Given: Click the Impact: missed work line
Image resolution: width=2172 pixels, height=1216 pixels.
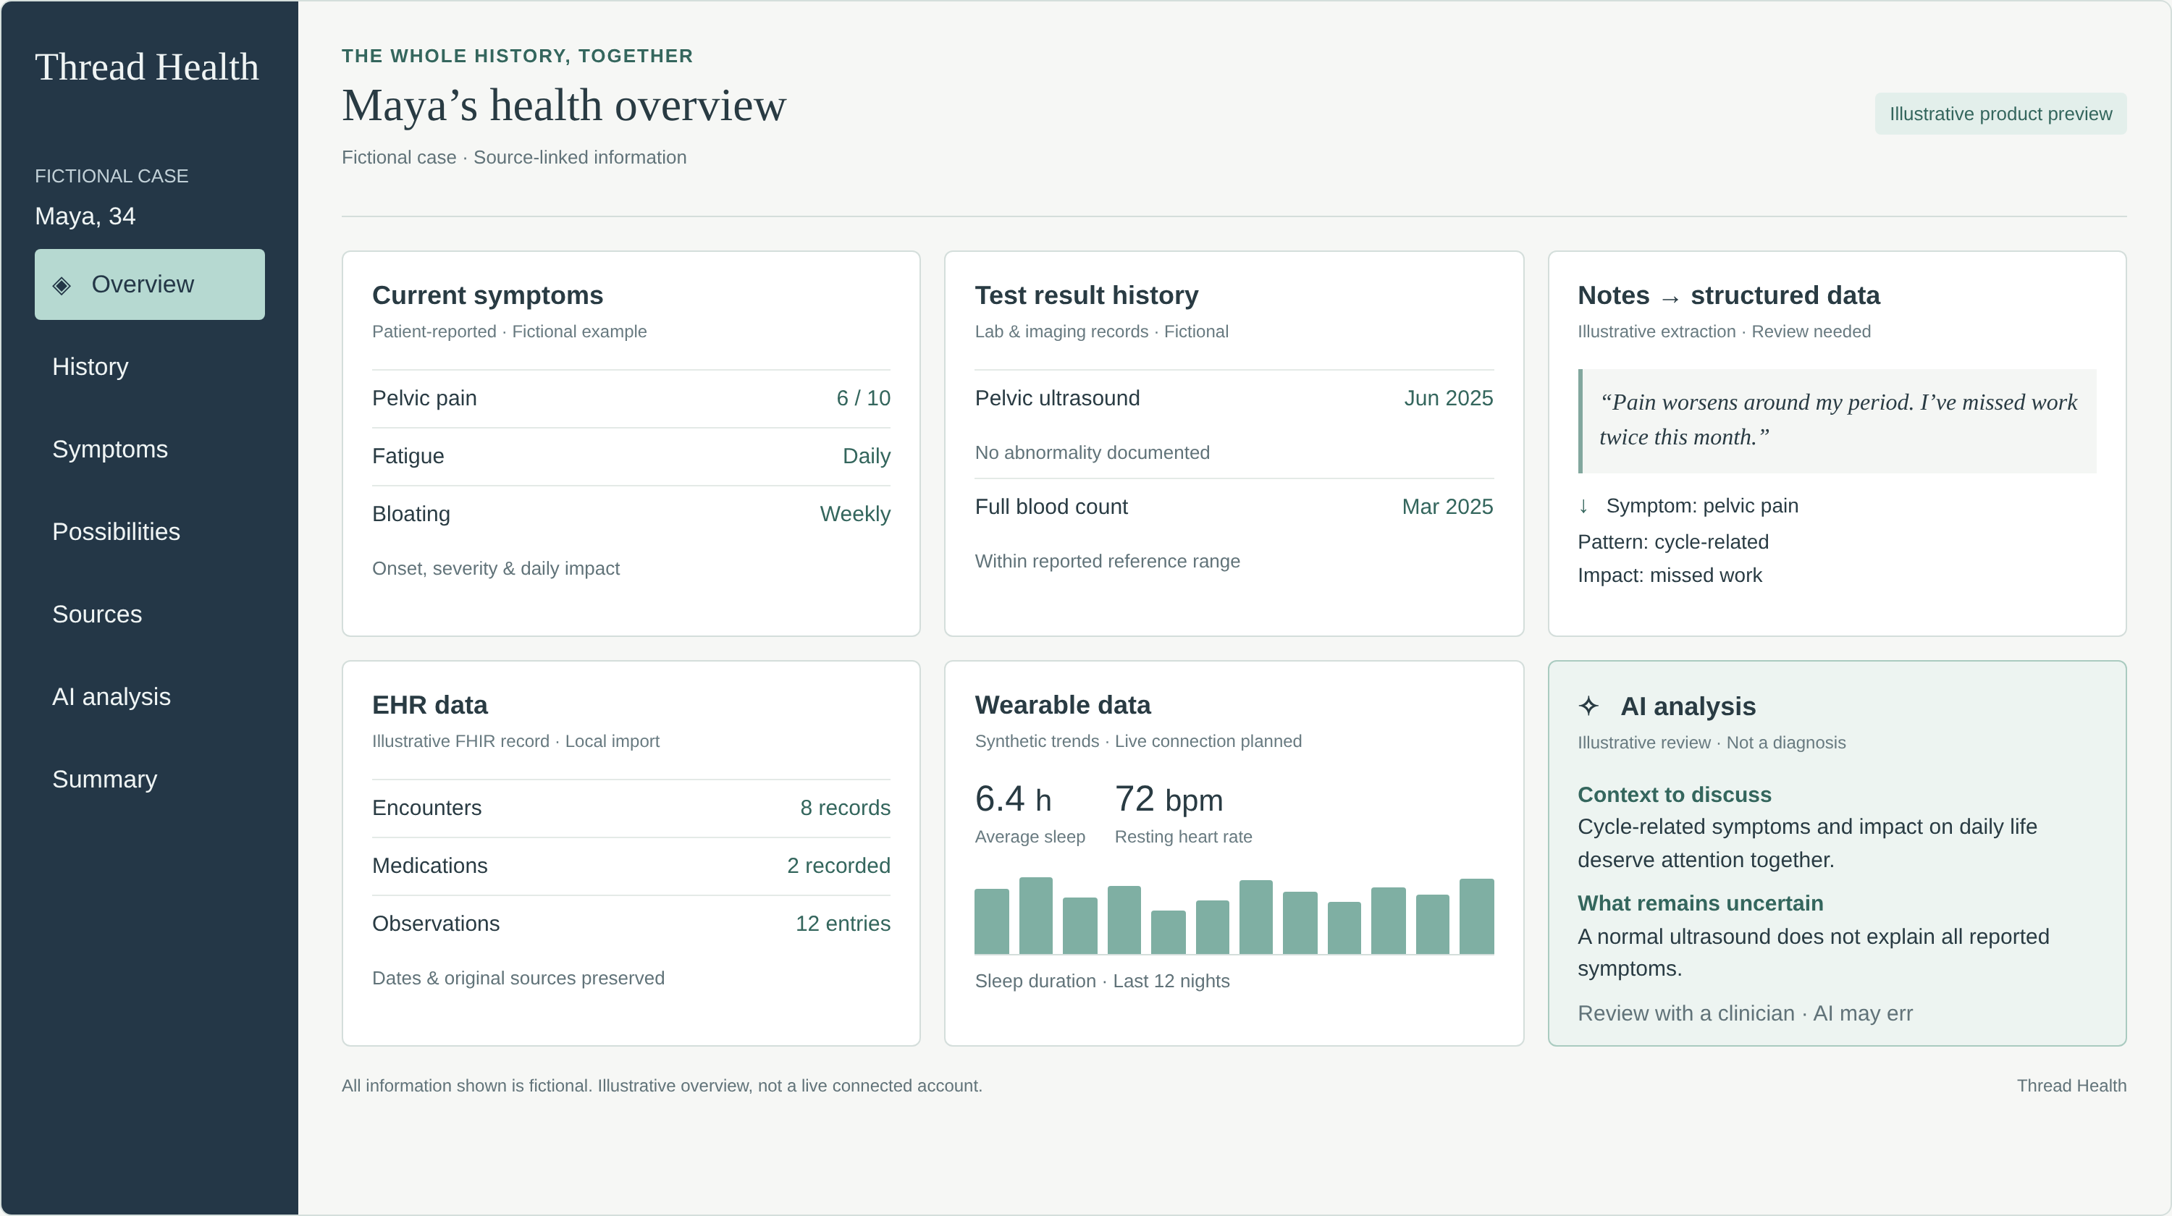Looking at the screenshot, I should click(x=1670, y=575).
